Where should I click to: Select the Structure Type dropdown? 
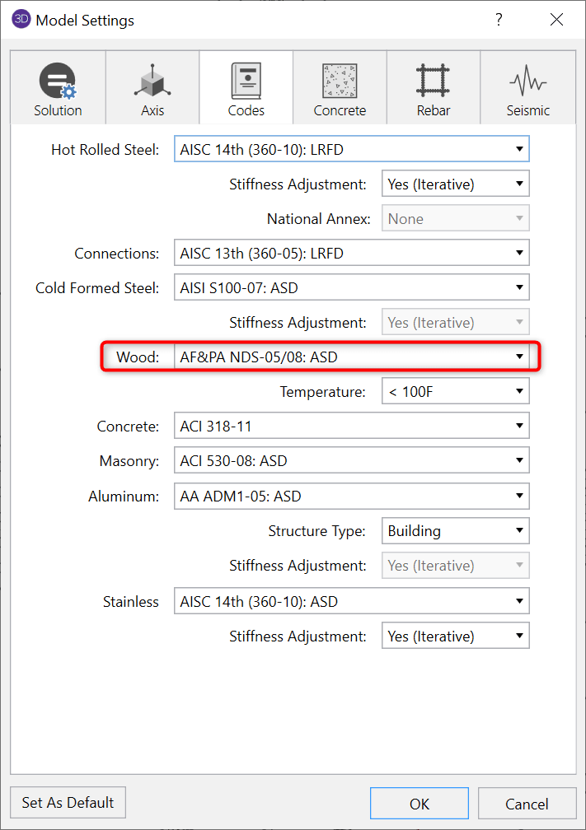pos(455,531)
